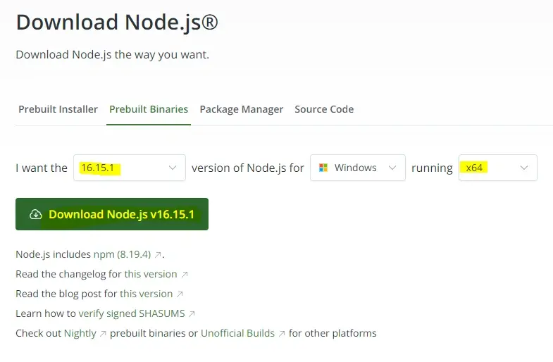Click the arrow icon after verify signed SHASUMS
This screenshot has height=362, width=553.
click(192, 313)
